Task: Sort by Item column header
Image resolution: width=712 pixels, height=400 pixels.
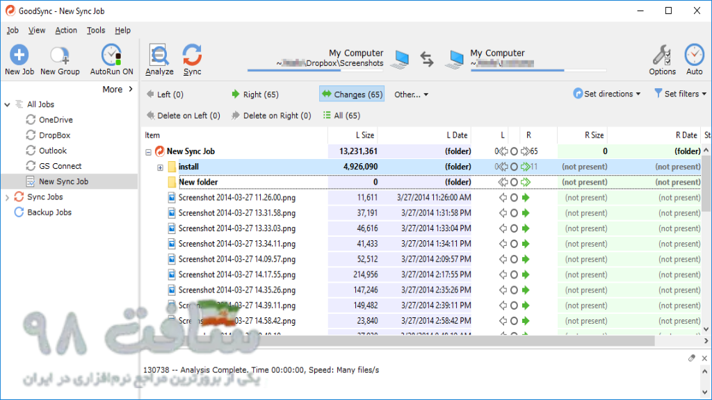Action: [x=152, y=135]
